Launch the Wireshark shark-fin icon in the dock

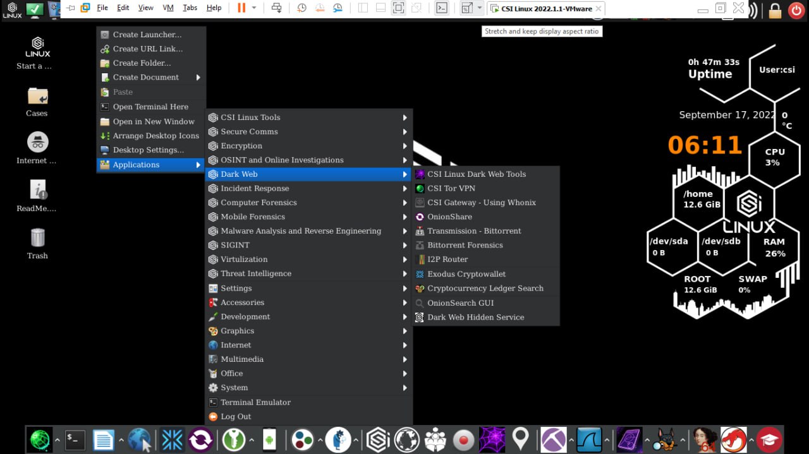589,439
